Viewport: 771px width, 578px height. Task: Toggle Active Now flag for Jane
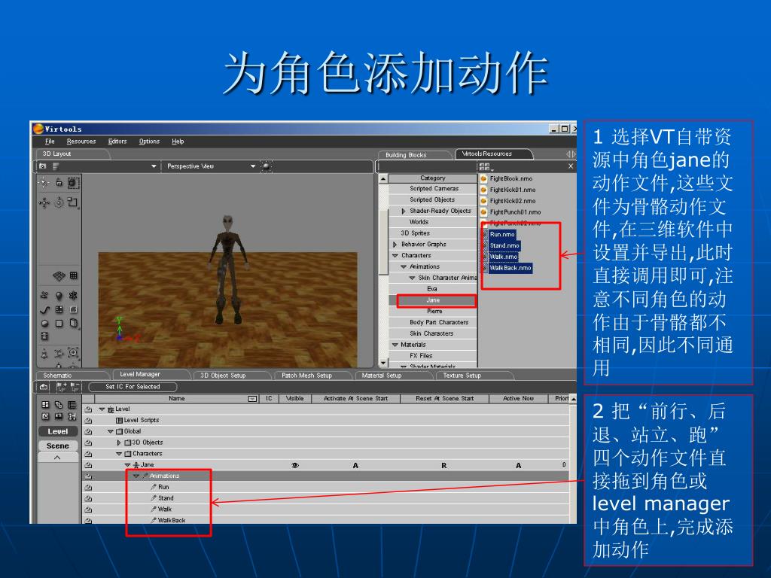[x=518, y=465]
